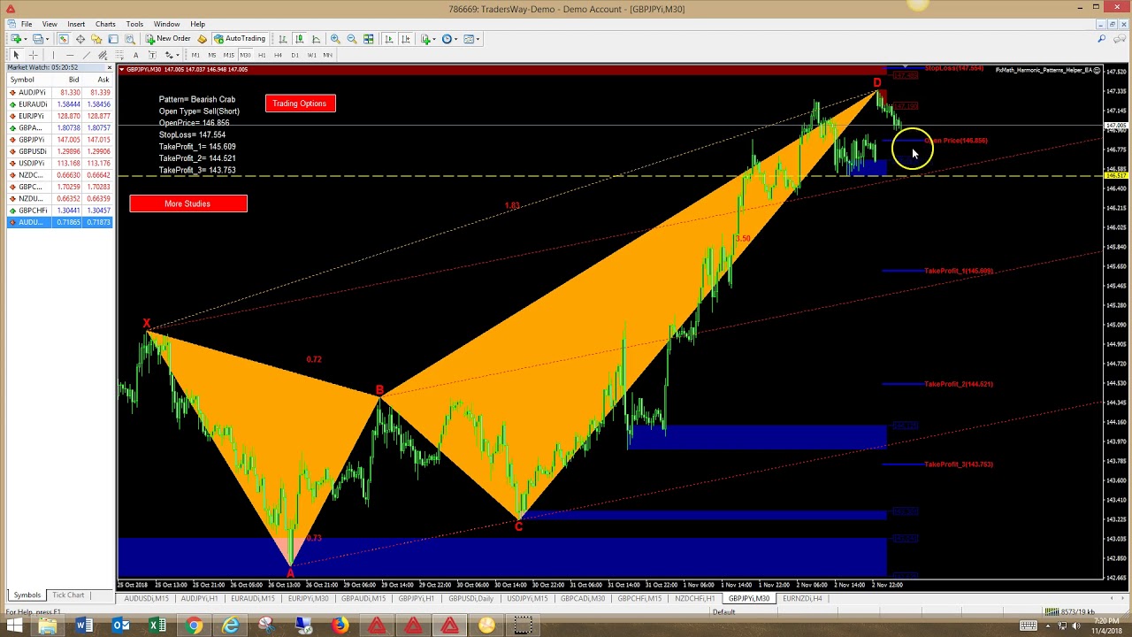The image size is (1132, 637).
Task: Click the Periods clock icon
Action: (x=447, y=39)
